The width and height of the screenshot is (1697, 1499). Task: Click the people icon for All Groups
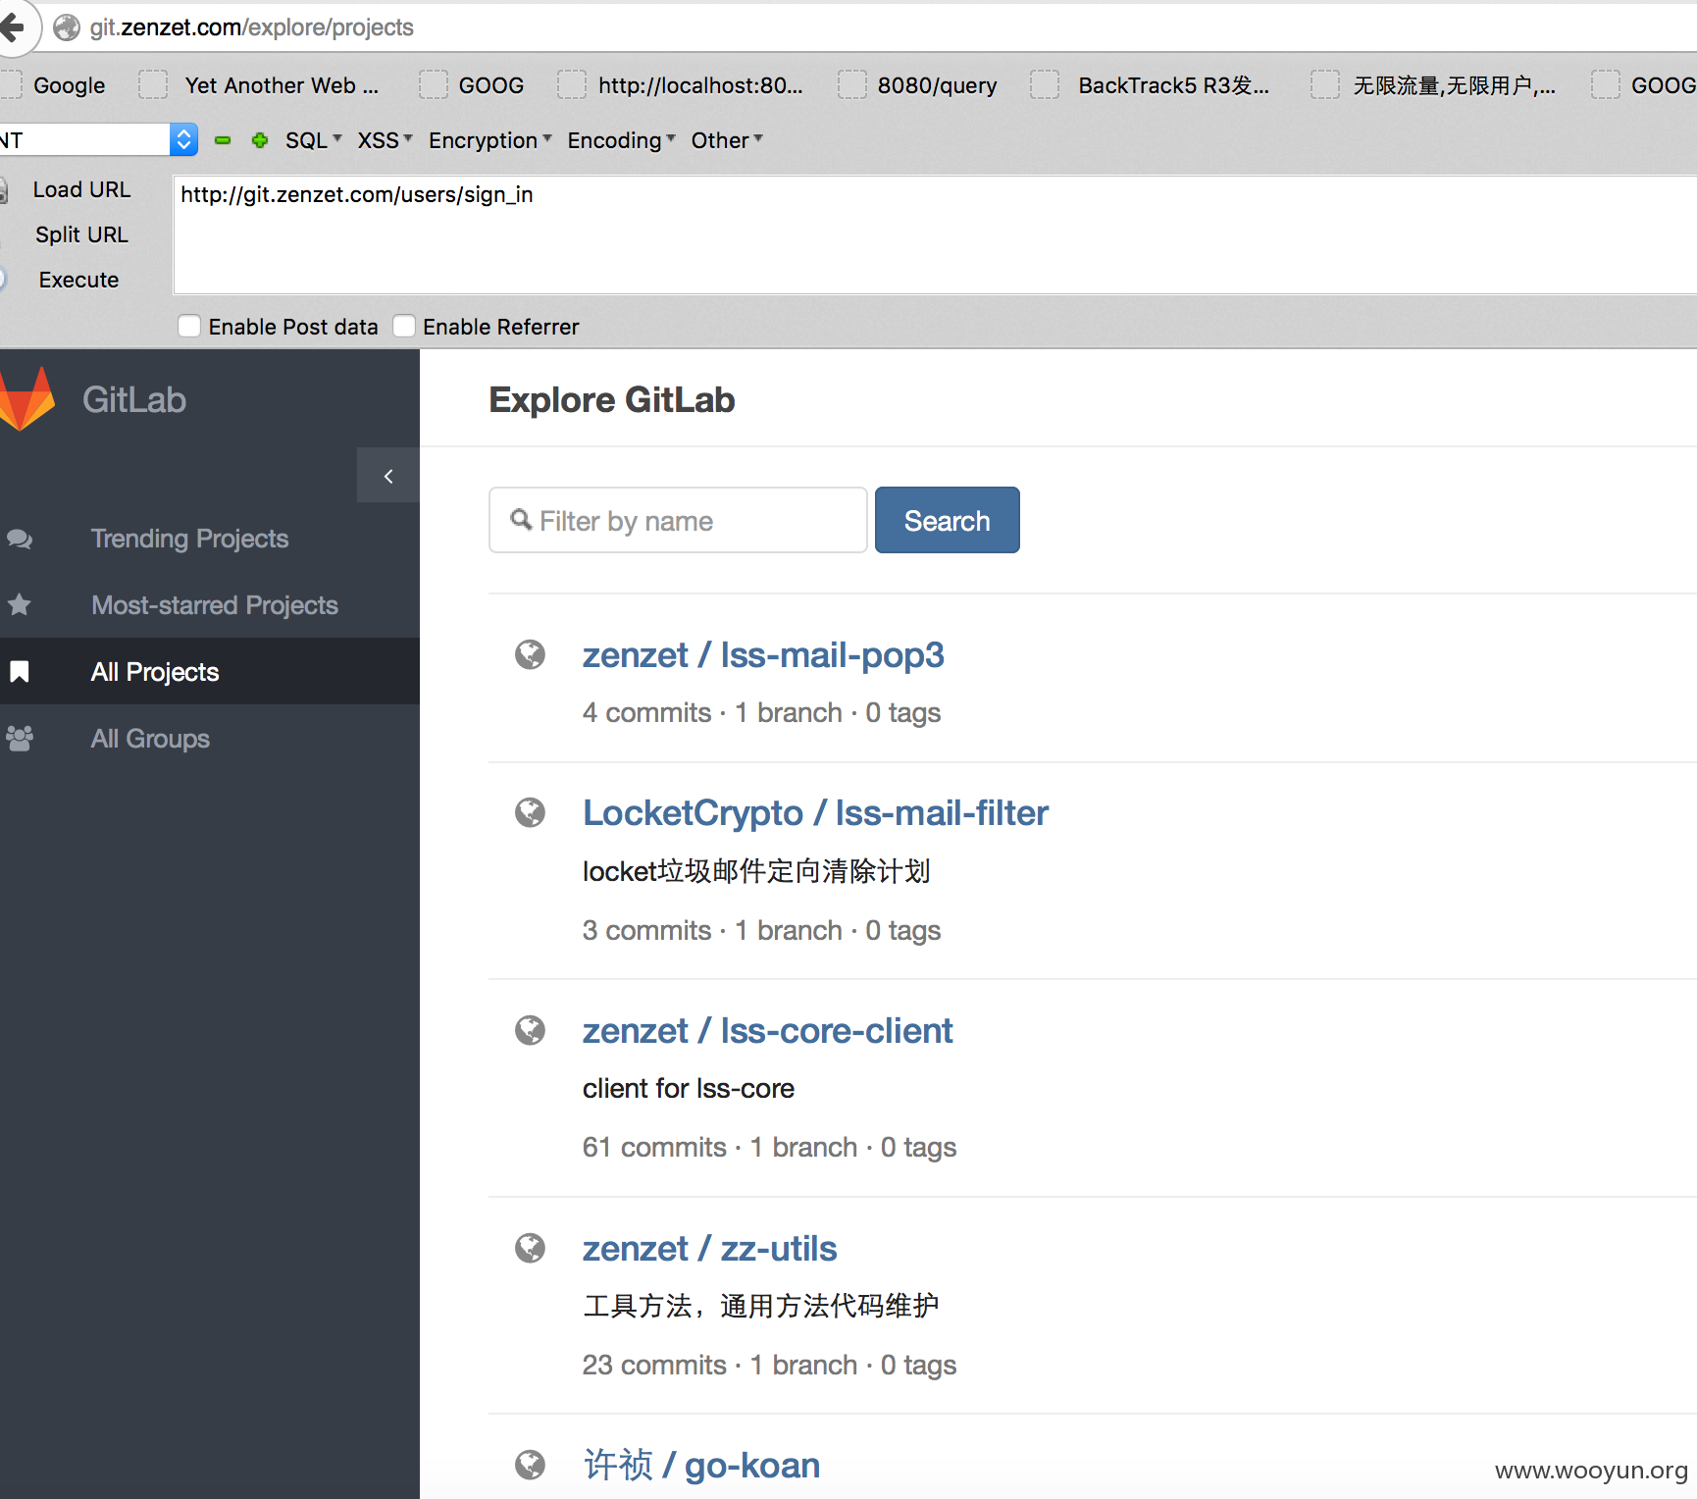[20, 738]
